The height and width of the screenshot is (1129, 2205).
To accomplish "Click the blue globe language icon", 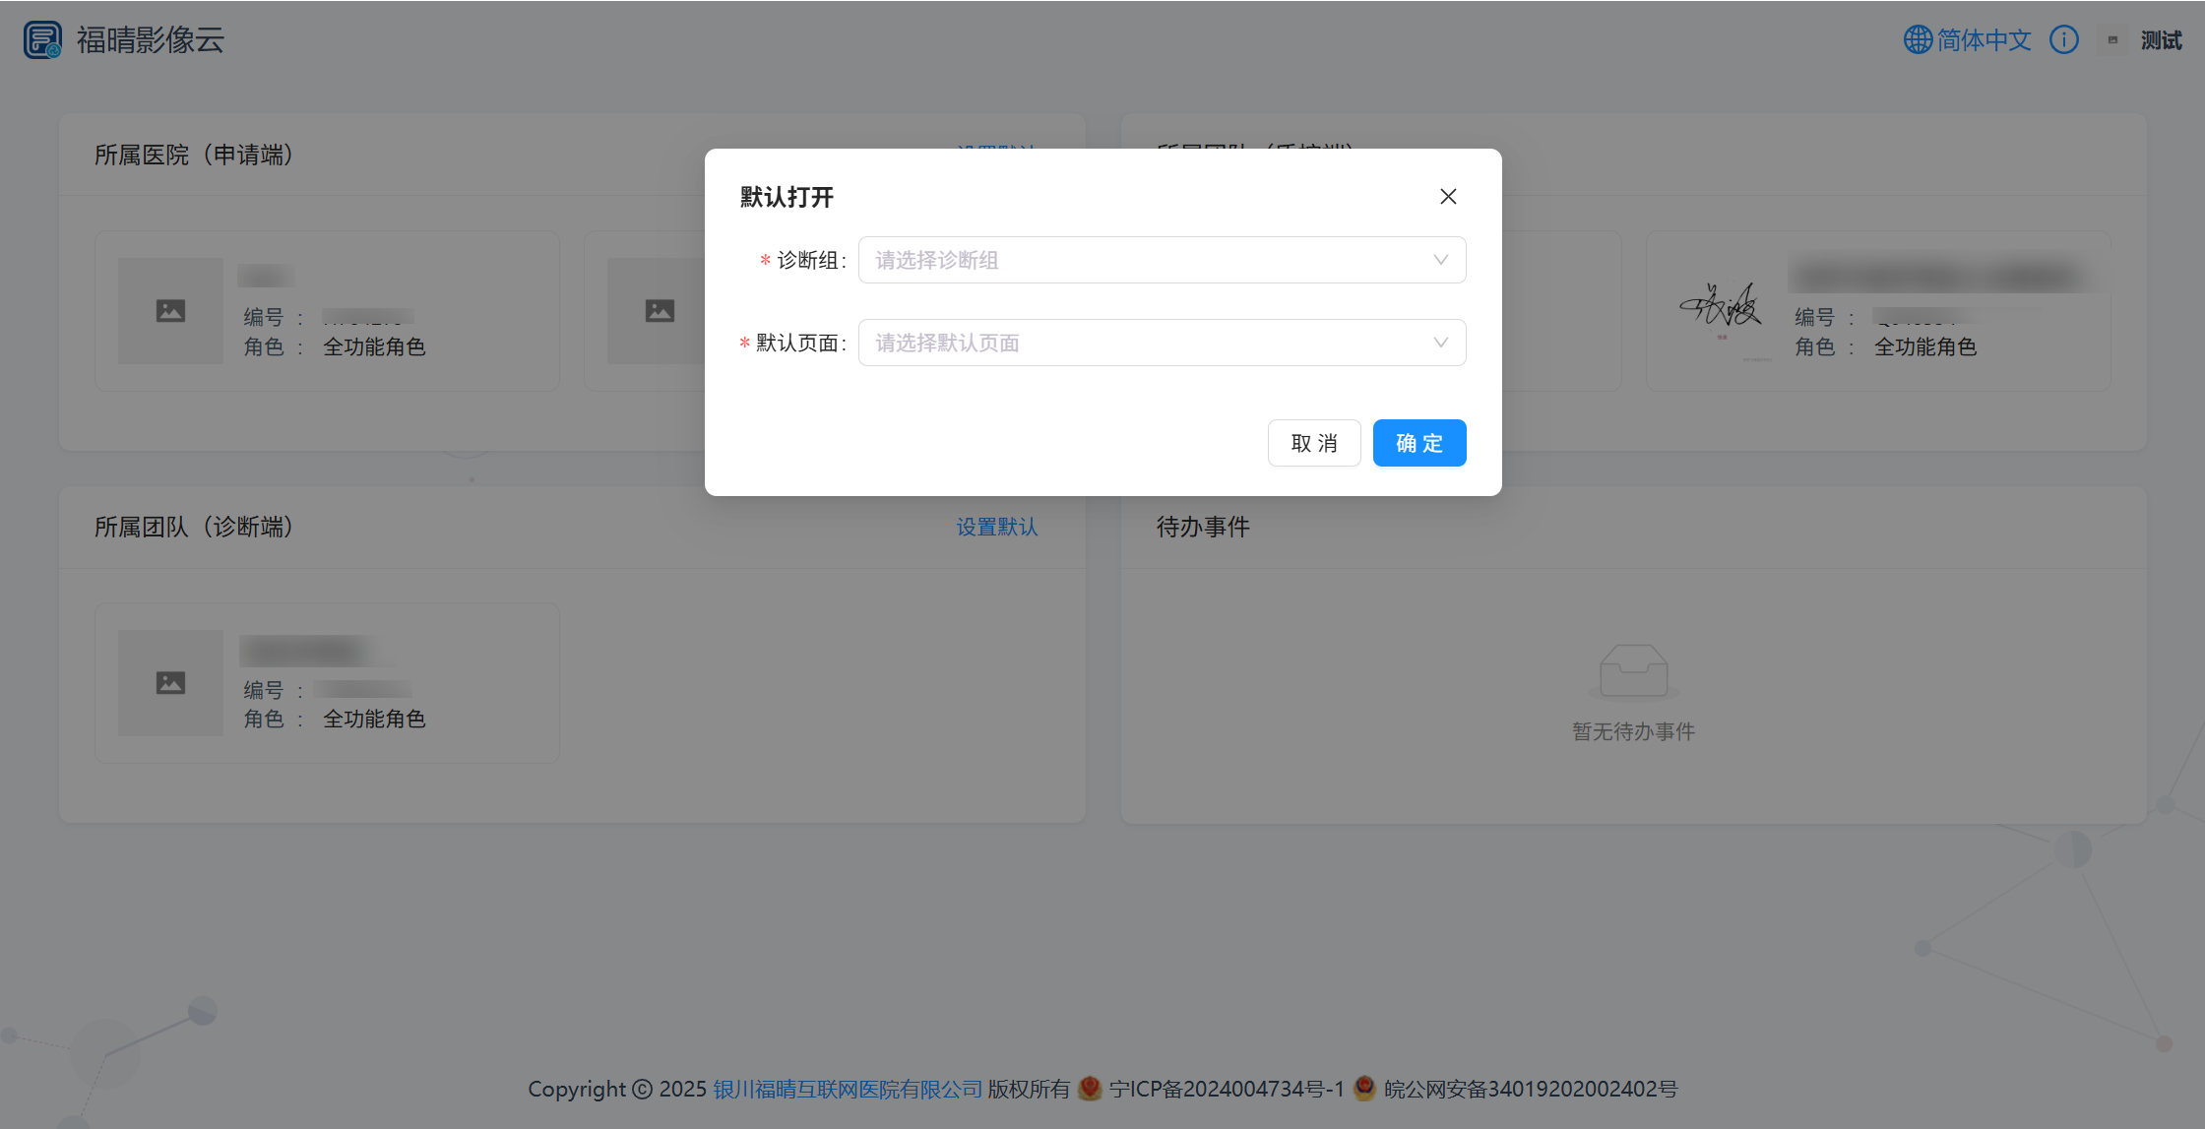I will (x=1918, y=39).
